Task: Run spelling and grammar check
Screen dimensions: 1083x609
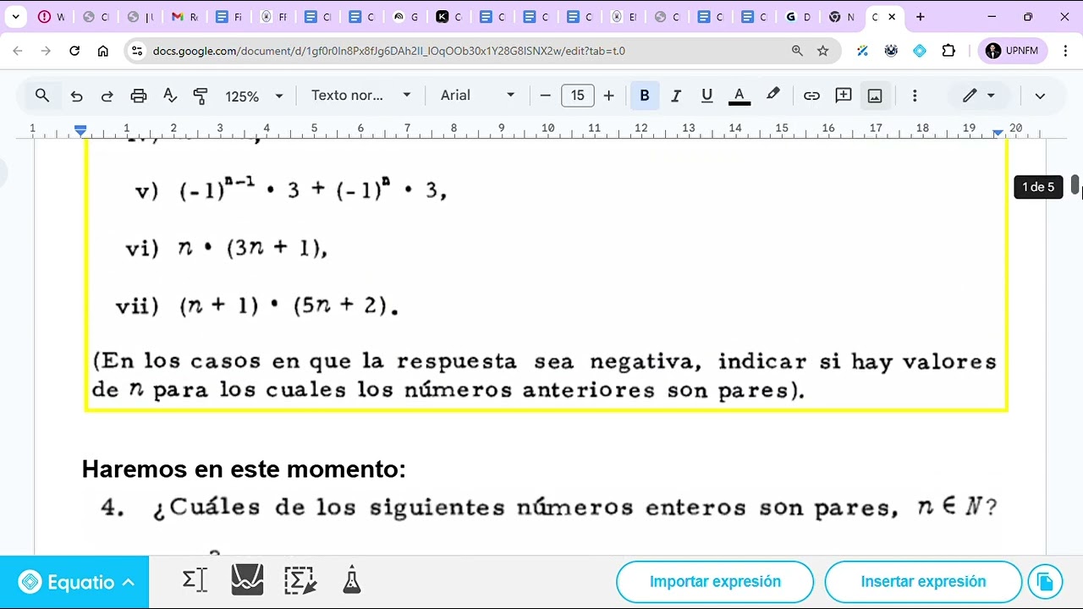Action: click(x=170, y=96)
